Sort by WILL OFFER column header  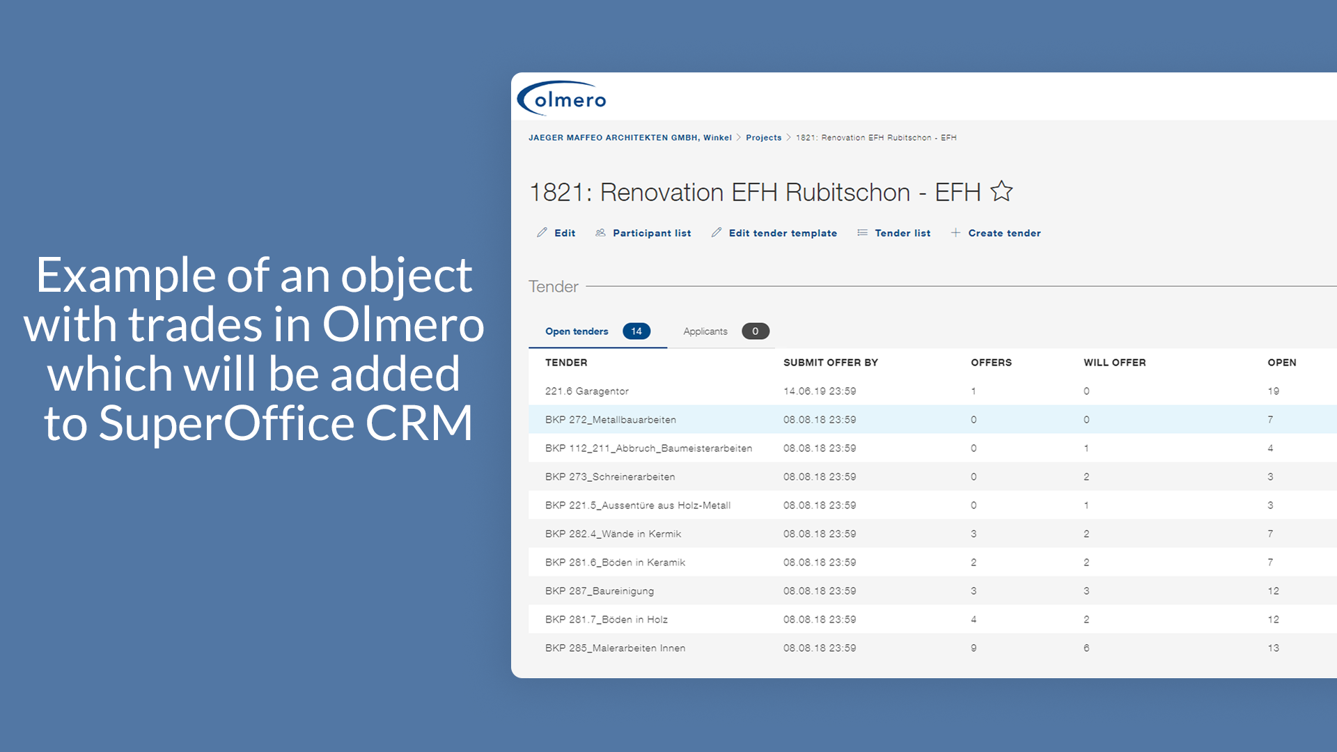point(1115,363)
